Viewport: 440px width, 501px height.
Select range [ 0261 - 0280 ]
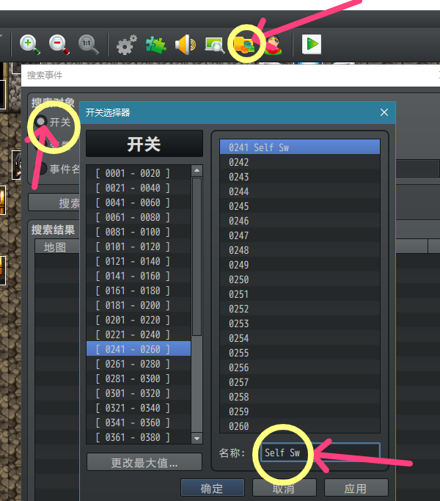click(139, 364)
